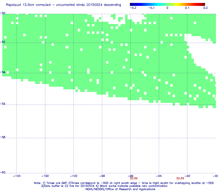Click the longitude label '-92'
The height and width of the screenshot is (191, 218).
click(187, 176)
